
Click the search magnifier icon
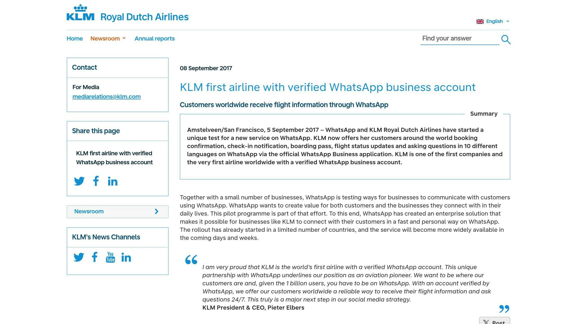pyautogui.click(x=506, y=39)
